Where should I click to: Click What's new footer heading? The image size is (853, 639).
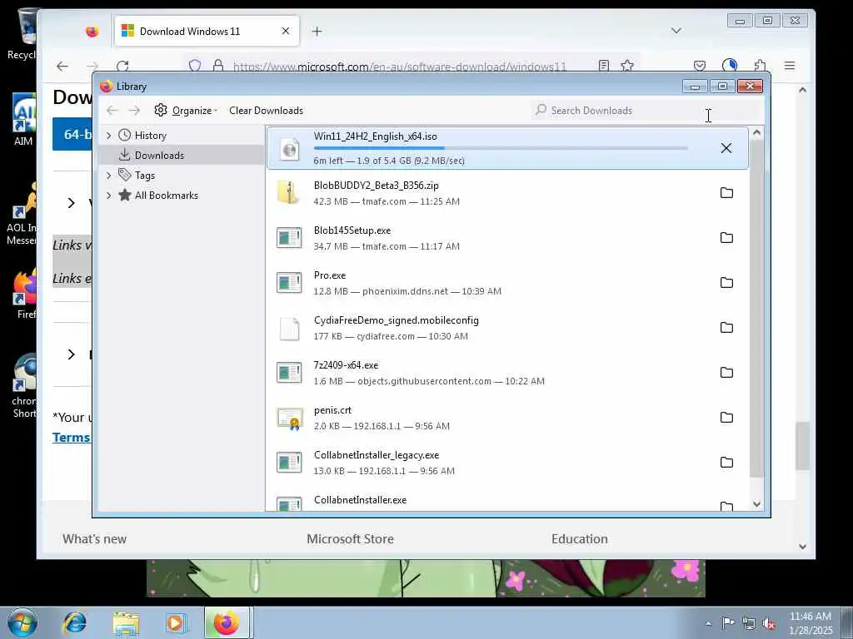click(x=95, y=539)
